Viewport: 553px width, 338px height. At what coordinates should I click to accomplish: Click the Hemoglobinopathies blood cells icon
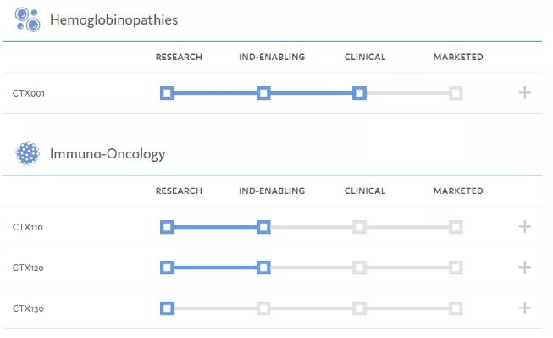27,19
